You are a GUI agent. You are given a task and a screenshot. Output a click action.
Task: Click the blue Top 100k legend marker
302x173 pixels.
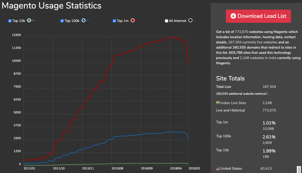(84, 21)
